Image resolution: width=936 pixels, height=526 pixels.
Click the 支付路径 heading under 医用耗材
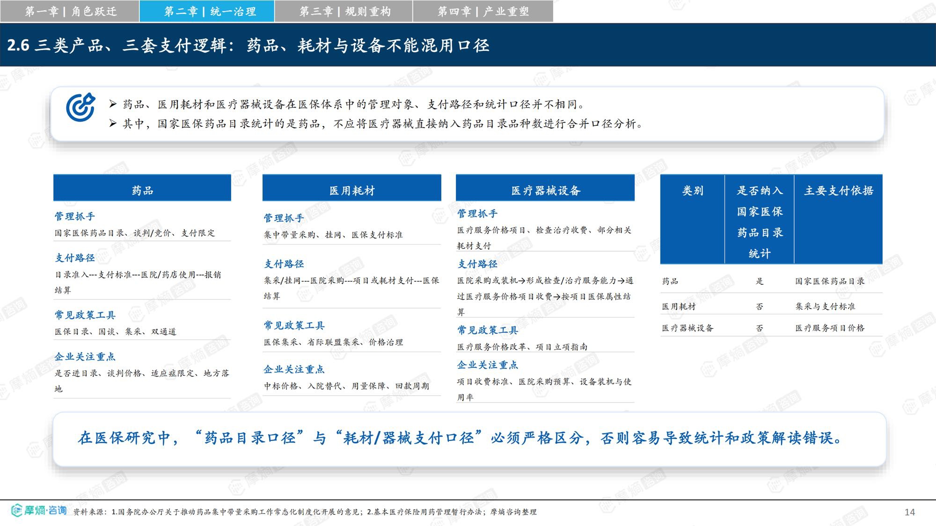pos(284,264)
